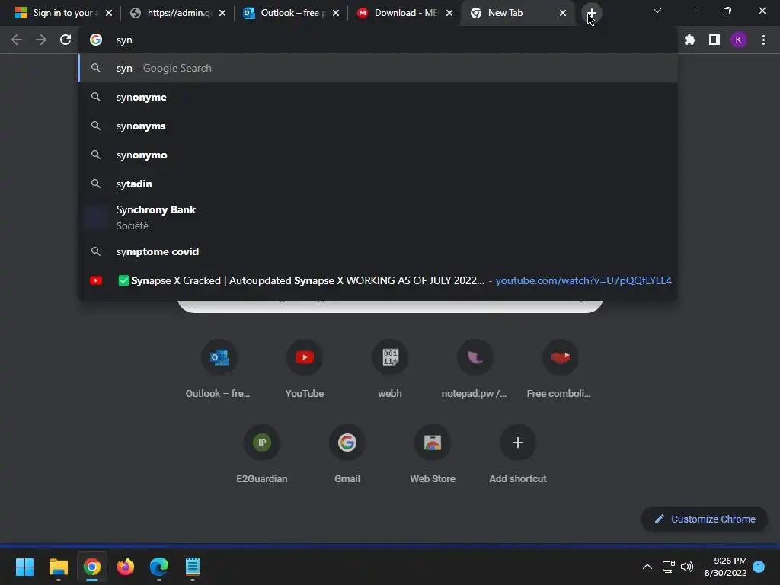Open the webh shortcut tile
This screenshot has height=585, width=780.
390,369
